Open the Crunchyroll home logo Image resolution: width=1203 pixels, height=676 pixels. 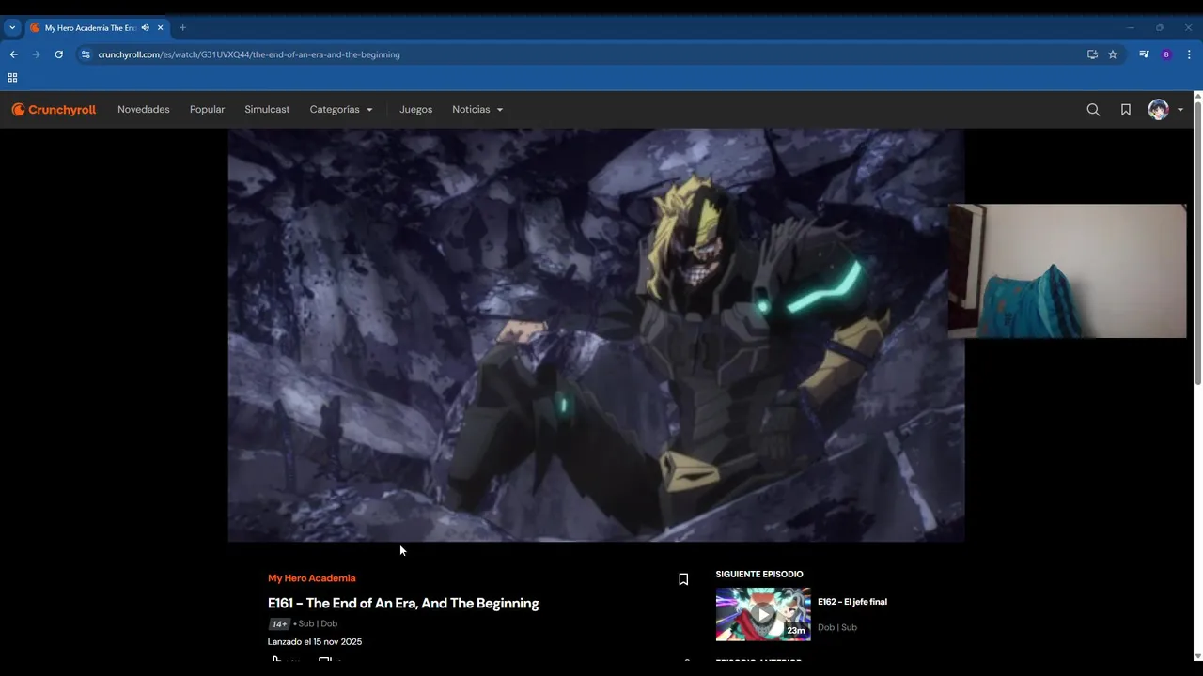(54, 110)
